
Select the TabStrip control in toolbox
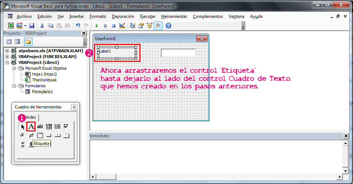(57, 135)
